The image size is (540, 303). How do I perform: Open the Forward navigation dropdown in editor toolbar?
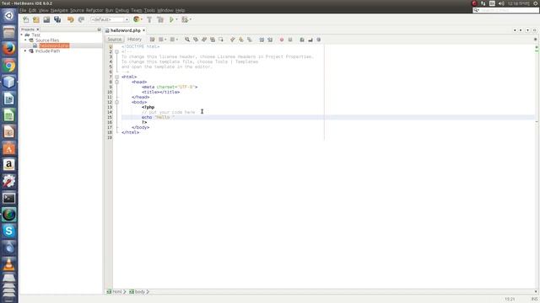177,40
